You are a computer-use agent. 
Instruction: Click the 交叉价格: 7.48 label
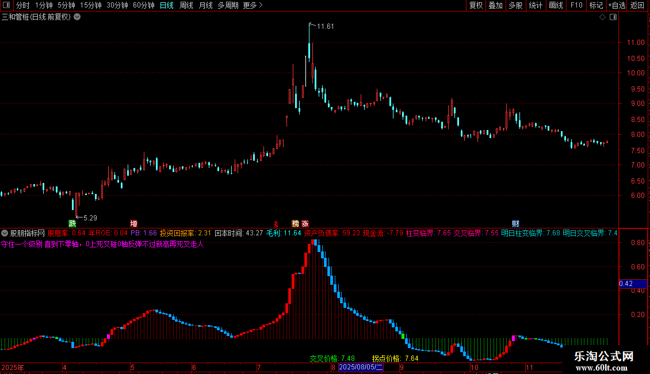(332, 358)
